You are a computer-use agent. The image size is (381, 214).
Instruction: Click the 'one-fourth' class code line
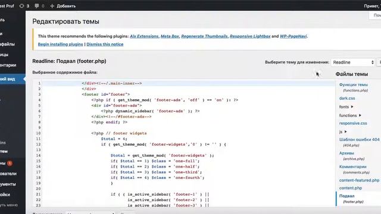tap(157, 178)
